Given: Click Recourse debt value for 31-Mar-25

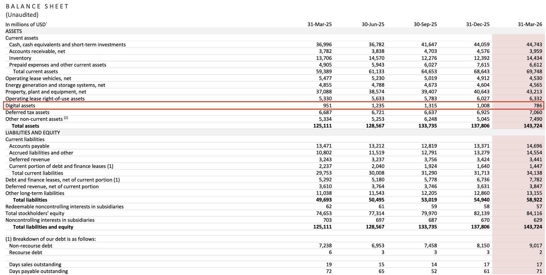Looking at the screenshot, I should 330,253.
